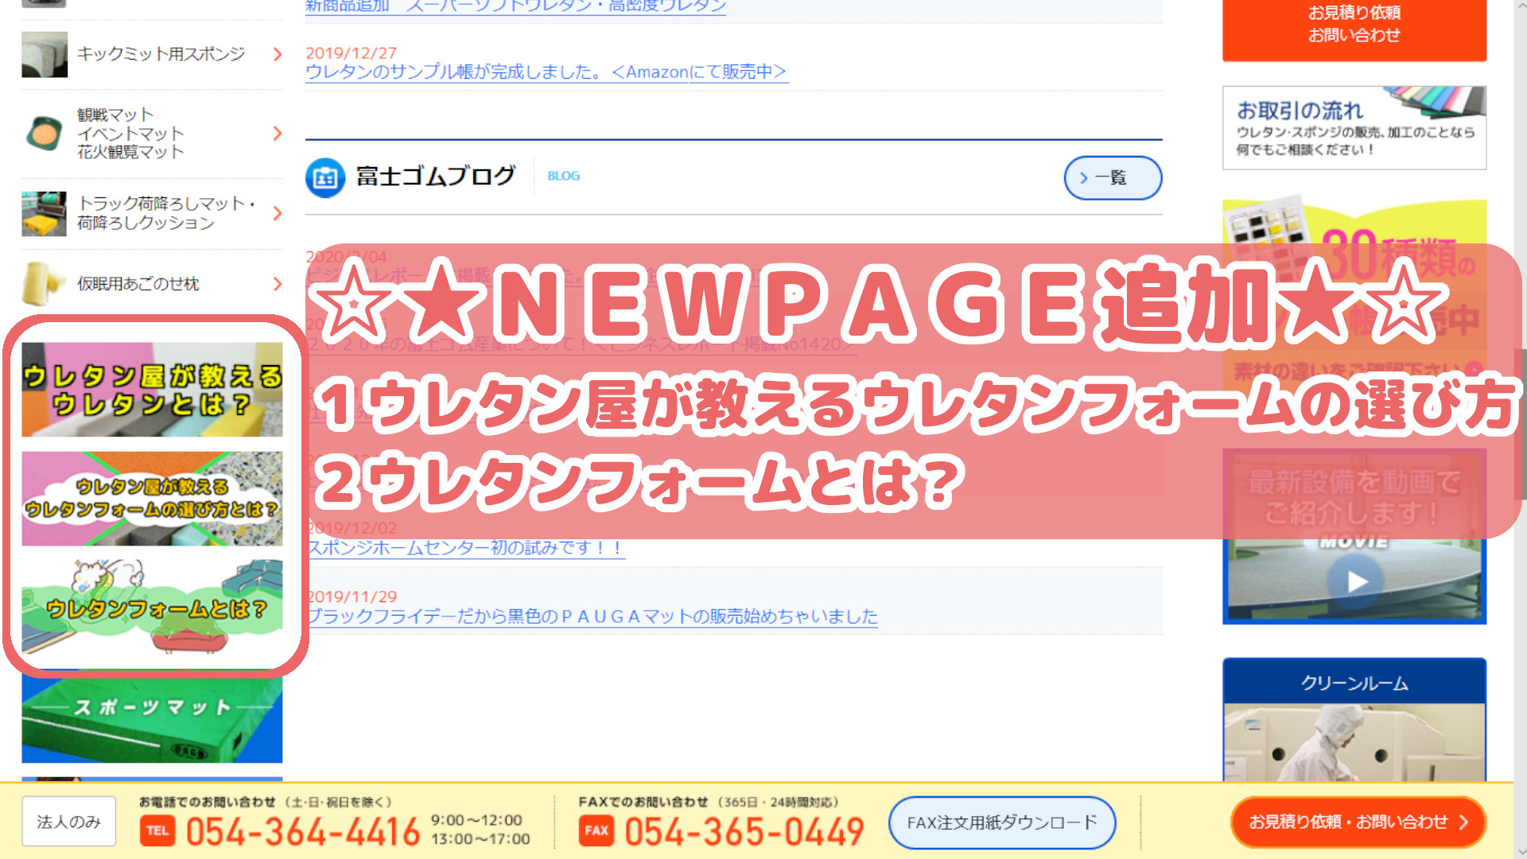Click the red FAX icon badge
This screenshot has height=859, width=1527.
click(596, 831)
